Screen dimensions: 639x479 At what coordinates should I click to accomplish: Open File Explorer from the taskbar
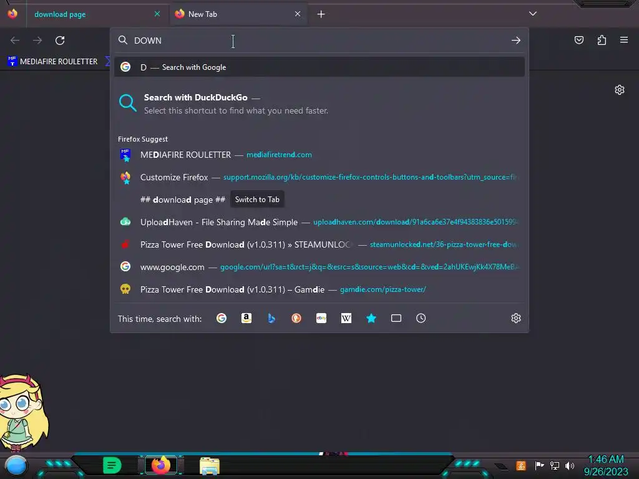click(x=210, y=466)
